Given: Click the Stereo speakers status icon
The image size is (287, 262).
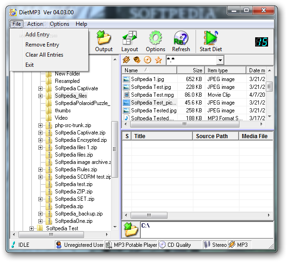Looking at the screenshot, I should click(x=207, y=245).
